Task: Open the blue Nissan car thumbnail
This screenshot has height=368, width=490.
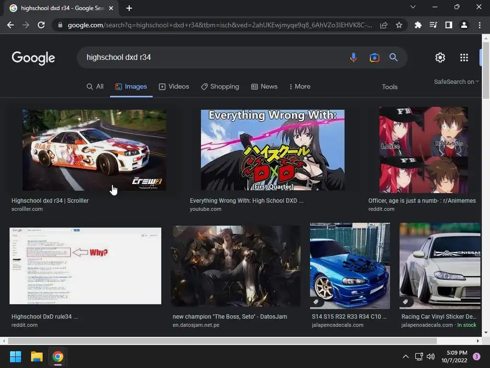Action: point(350,266)
